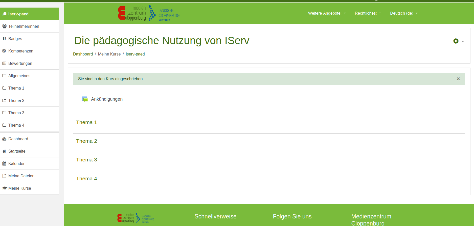Select Thema 2 folder in sidebar
This screenshot has height=226, width=474.
point(16,100)
